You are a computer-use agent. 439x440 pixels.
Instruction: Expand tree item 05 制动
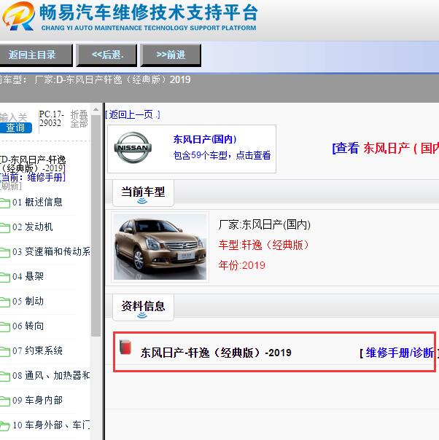coord(28,302)
